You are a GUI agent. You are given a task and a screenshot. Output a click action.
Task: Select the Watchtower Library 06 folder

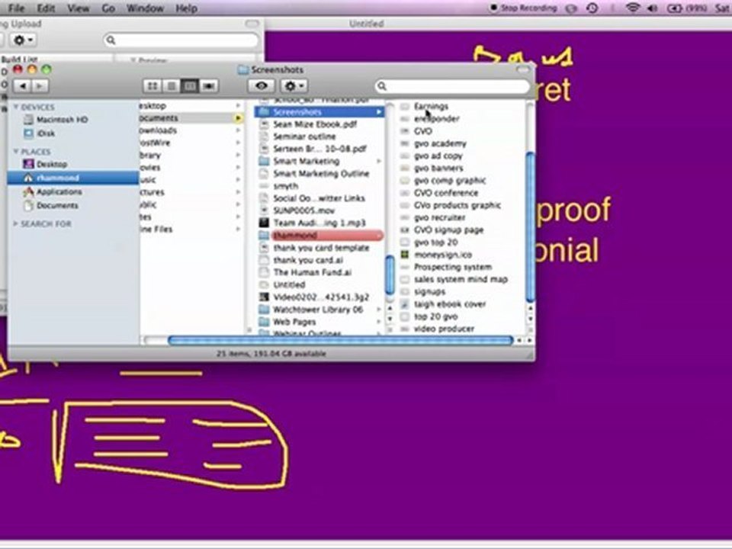tap(319, 309)
